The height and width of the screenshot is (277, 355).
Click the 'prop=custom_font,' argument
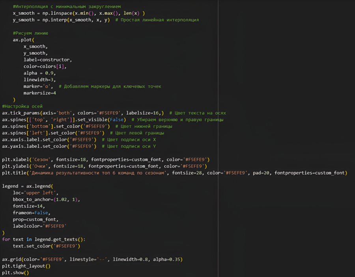click(x=35, y=219)
